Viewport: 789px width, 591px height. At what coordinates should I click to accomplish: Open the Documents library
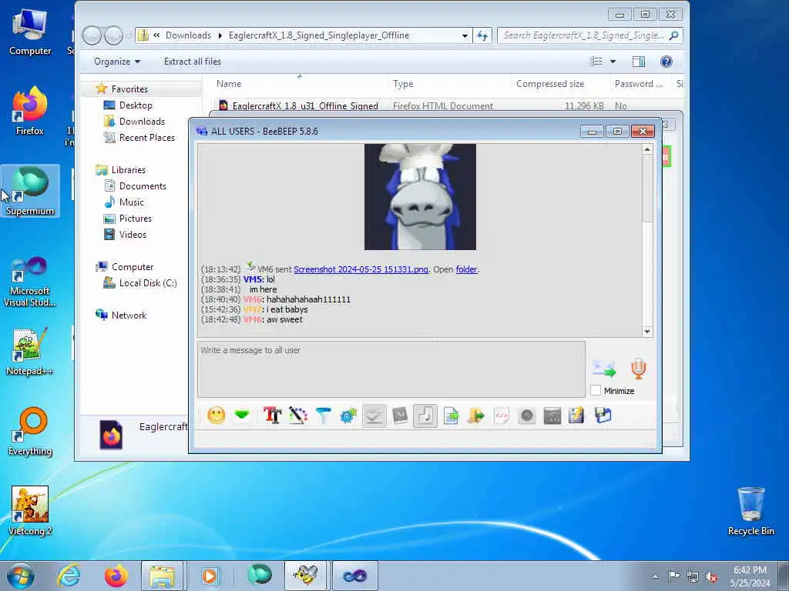point(143,186)
